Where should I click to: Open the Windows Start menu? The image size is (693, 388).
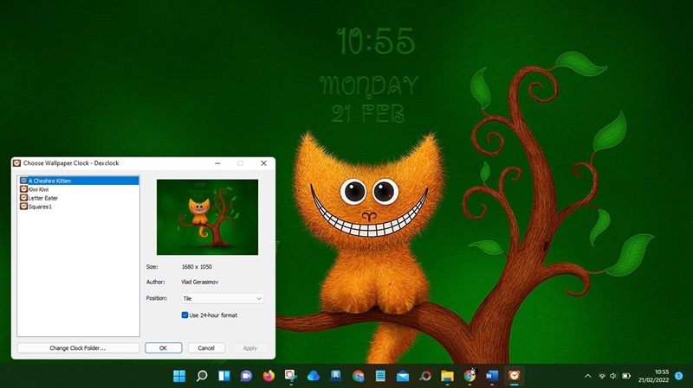(179, 376)
